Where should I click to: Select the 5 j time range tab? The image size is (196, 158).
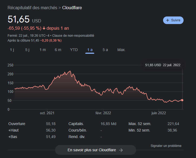coord(27,50)
